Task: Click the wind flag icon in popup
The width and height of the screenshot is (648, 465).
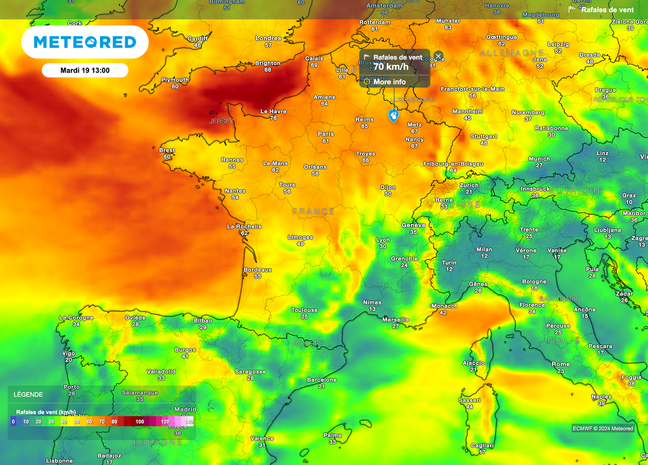Action: coord(366,57)
